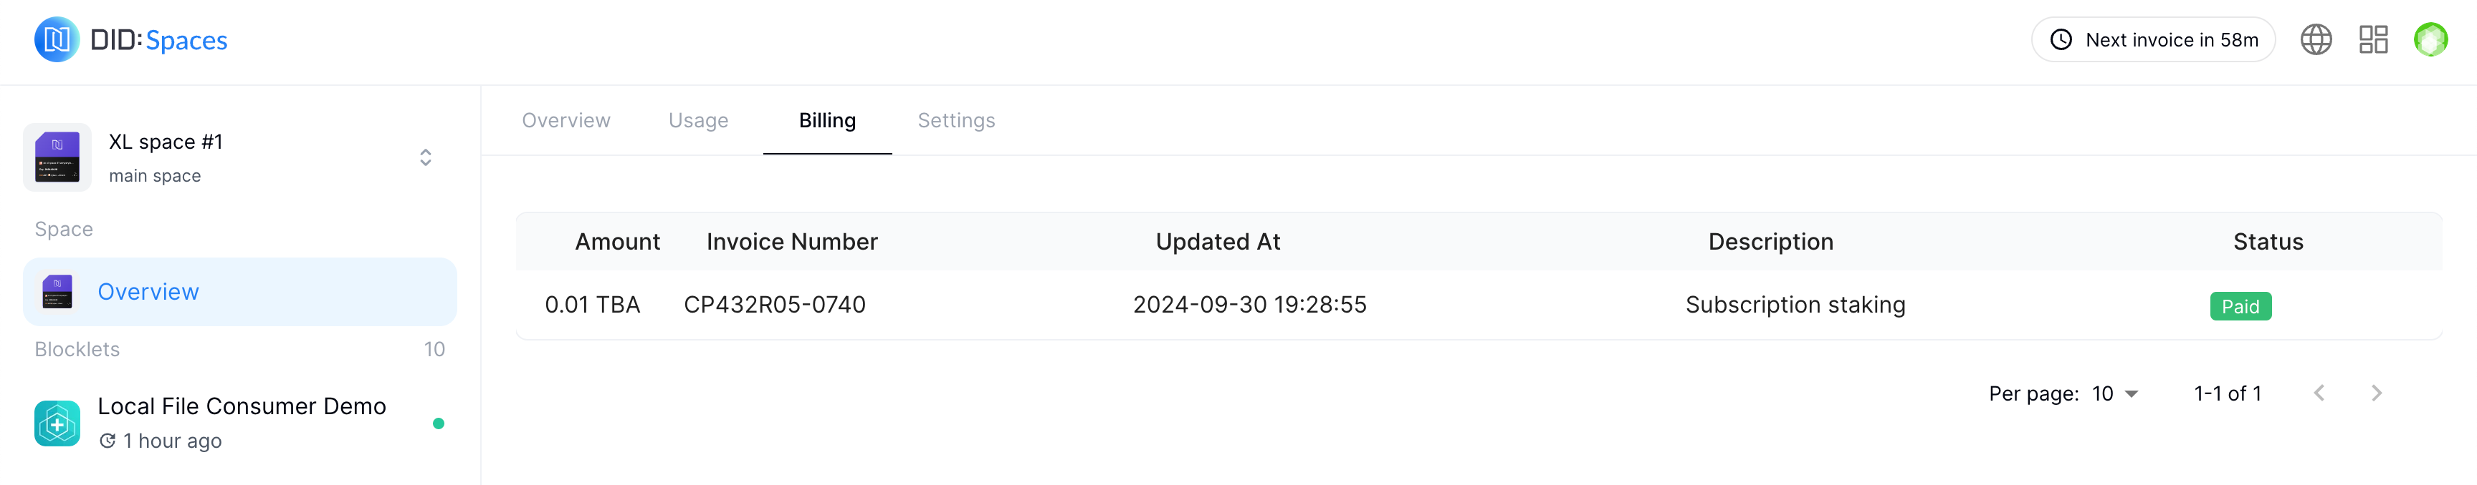Select Overview in the Space sidebar
This screenshot has width=2477, height=485.
tap(148, 291)
